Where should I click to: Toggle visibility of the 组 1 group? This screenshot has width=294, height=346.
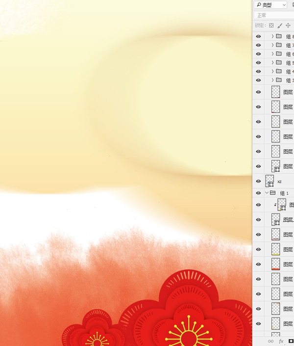[x=258, y=193]
